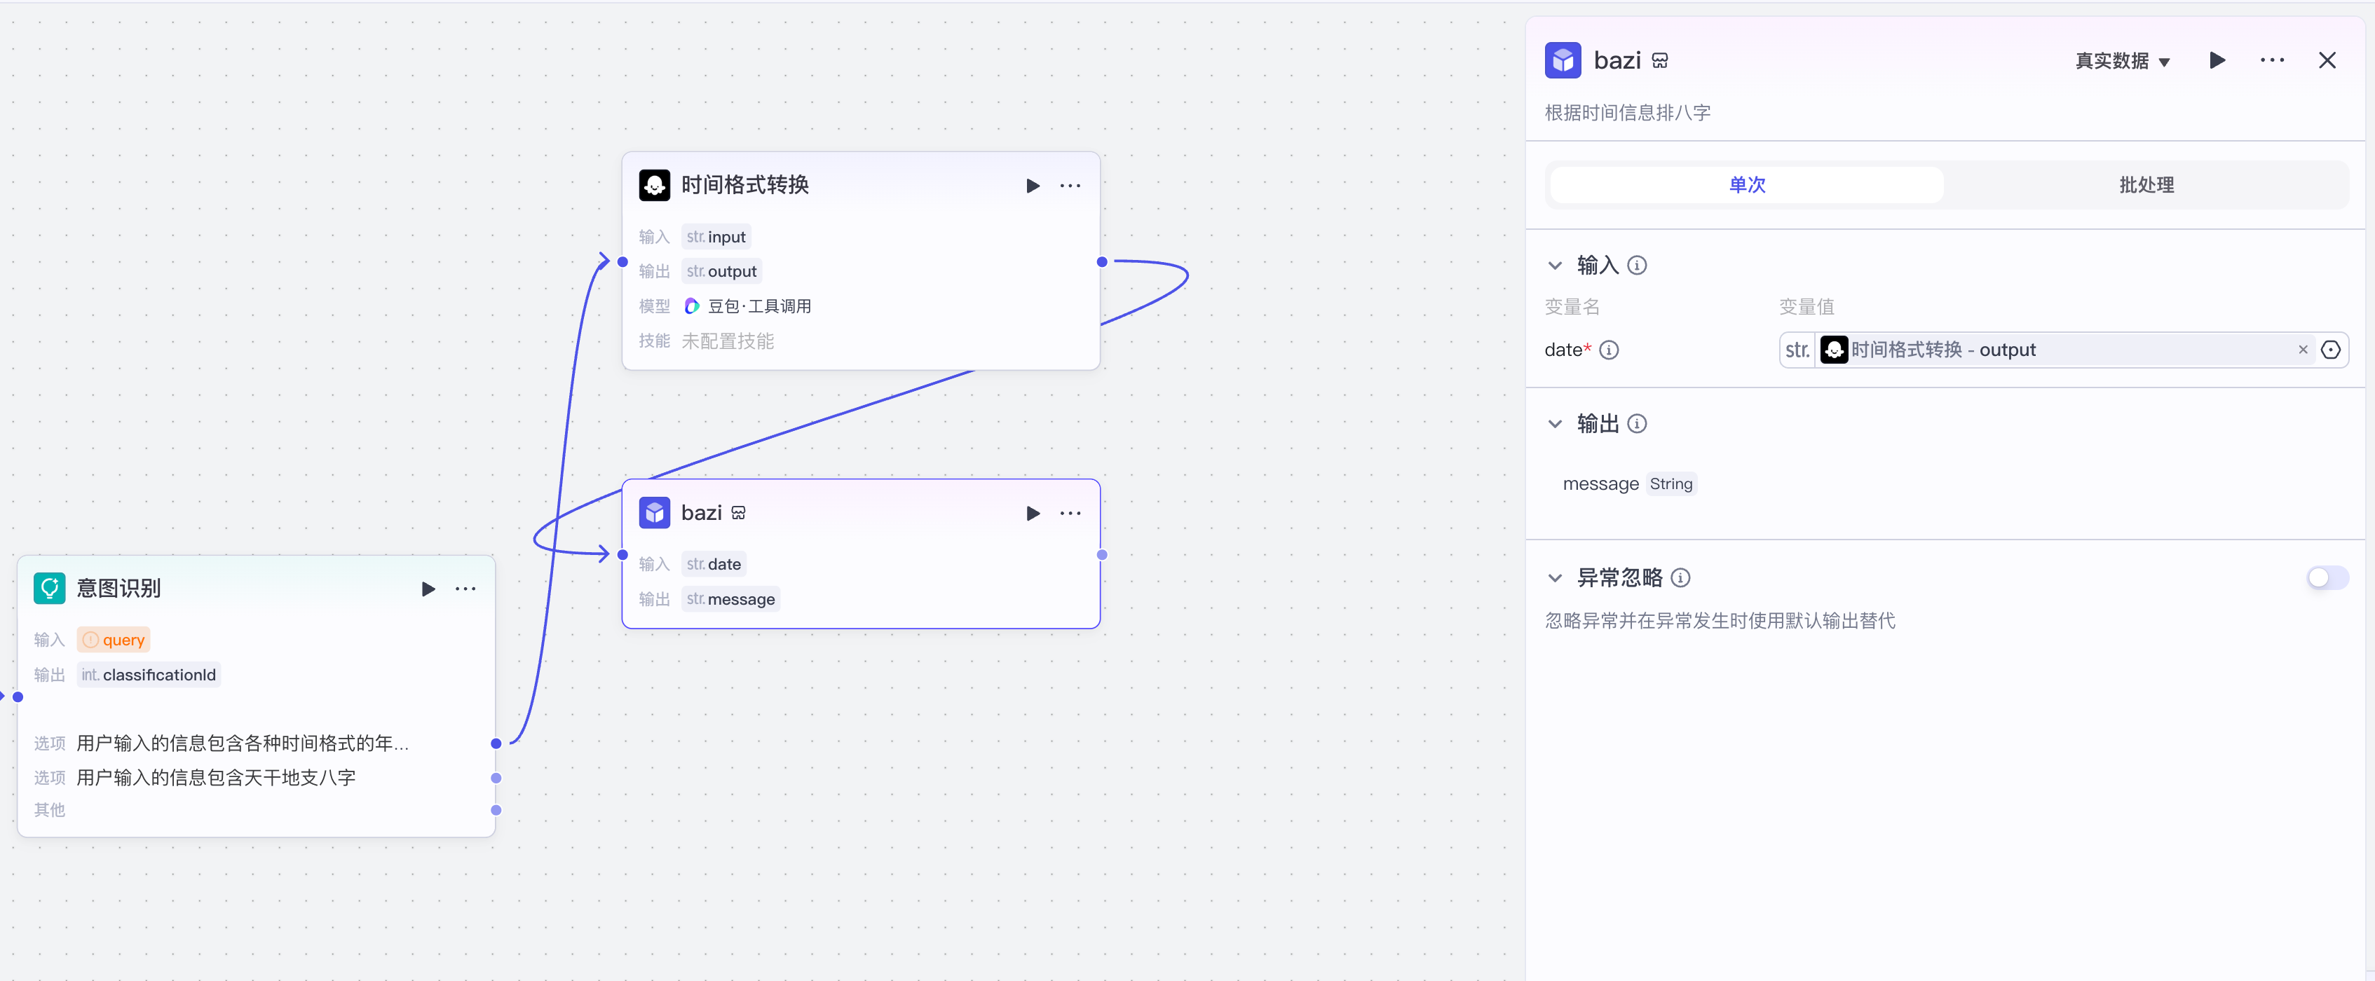Run the bazi node from the config panel
The image size is (2375, 981).
2217,60
